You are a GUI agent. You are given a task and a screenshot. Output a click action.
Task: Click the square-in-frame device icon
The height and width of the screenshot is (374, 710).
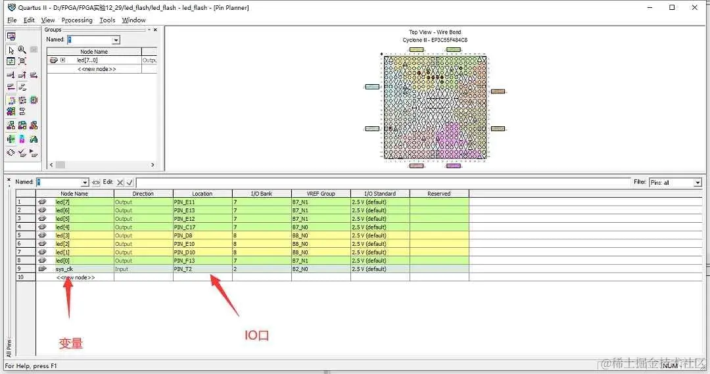[x=34, y=100]
